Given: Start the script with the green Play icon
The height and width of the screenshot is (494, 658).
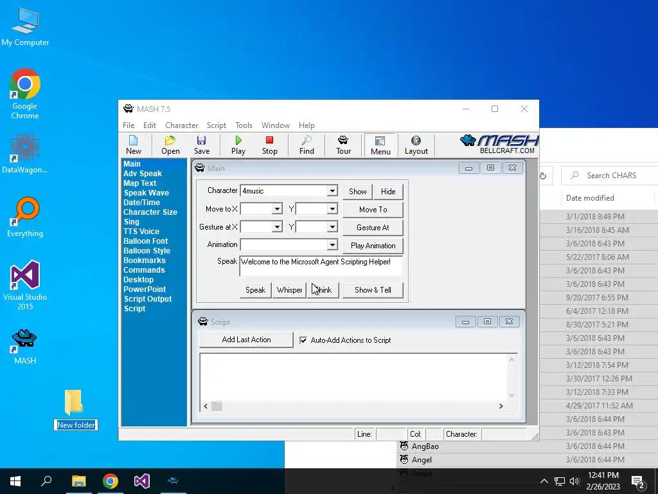Looking at the screenshot, I should point(238,145).
